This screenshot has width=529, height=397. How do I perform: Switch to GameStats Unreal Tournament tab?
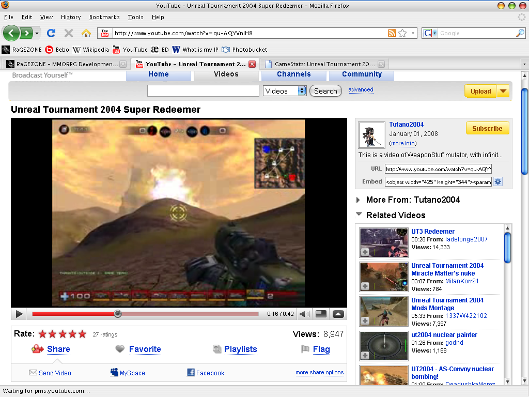324,64
